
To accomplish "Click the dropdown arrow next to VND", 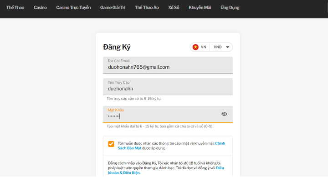I will 227,47.
